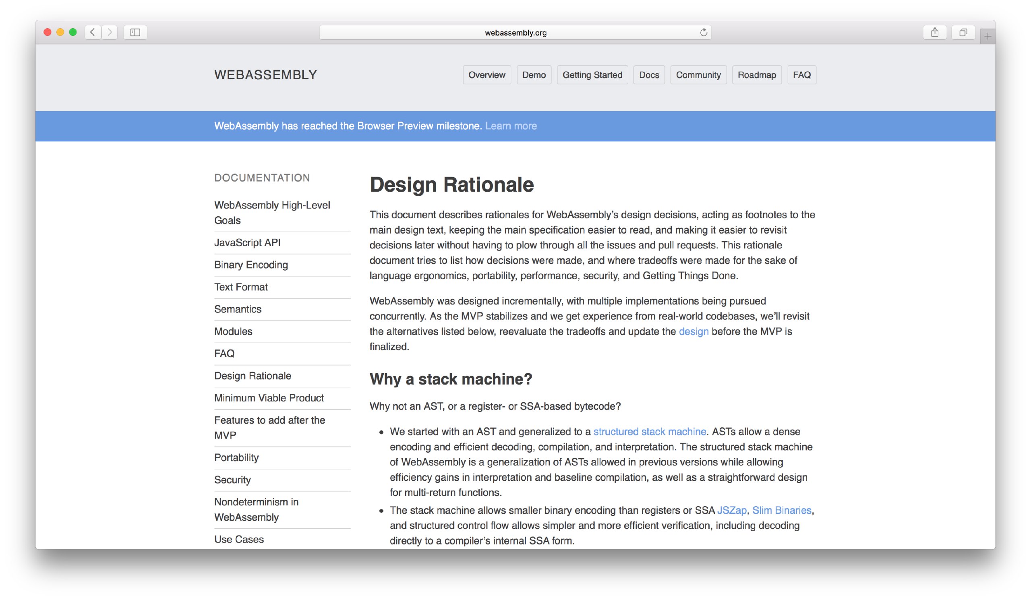Image resolution: width=1031 pixels, height=600 pixels.
Task: Click the WEBASSEMBLY site title
Action: point(266,75)
